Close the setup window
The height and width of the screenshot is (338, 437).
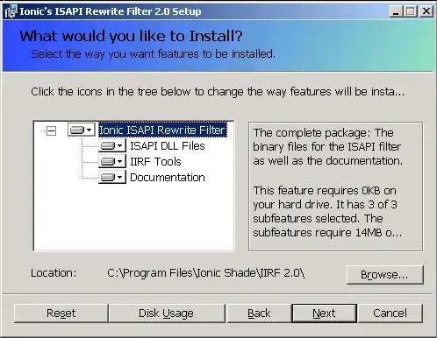pyautogui.click(x=426, y=11)
